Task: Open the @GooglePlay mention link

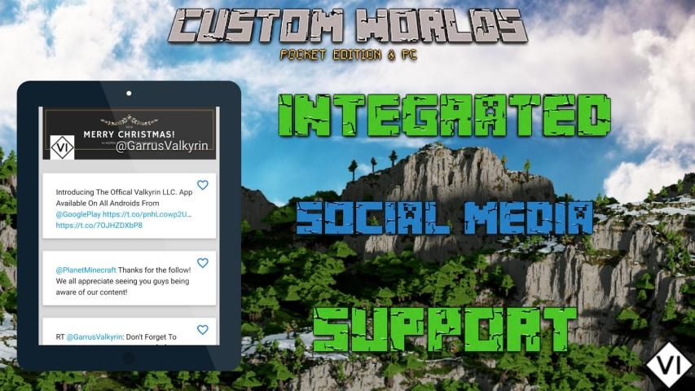Action: click(78, 214)
